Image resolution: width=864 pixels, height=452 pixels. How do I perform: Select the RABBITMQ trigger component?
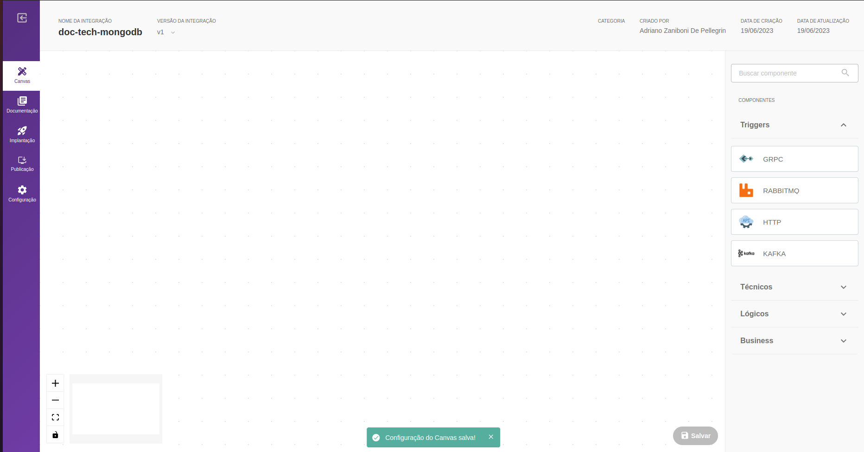[x=794, y=190]
